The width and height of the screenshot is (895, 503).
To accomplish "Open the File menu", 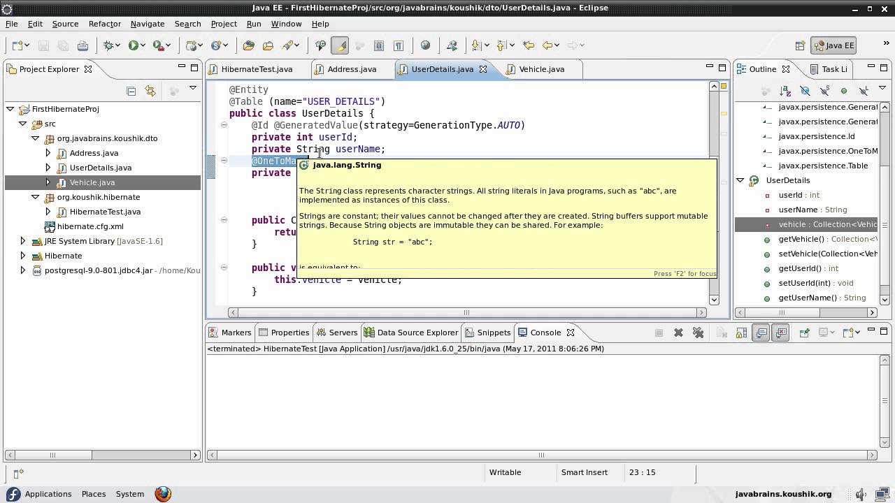I will coord(12,24).
